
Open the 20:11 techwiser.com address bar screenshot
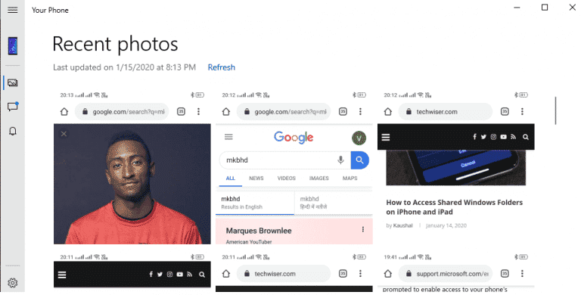coord(294,272)
